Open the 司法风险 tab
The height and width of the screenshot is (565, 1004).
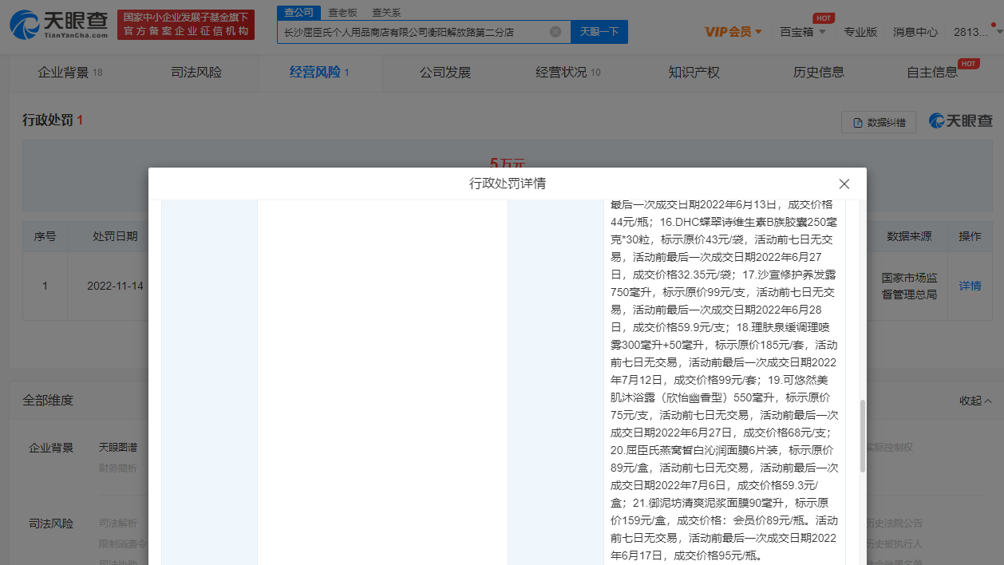(x=196, y=73)
